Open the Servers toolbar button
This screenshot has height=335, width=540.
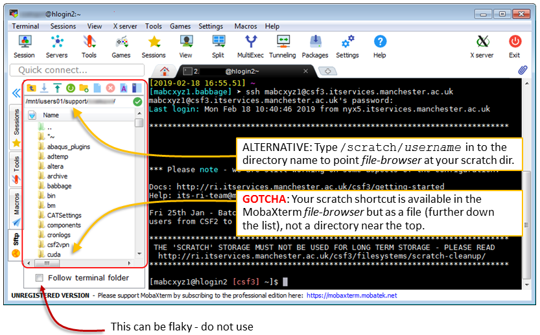pyautogui.click(x=57, y=47)
